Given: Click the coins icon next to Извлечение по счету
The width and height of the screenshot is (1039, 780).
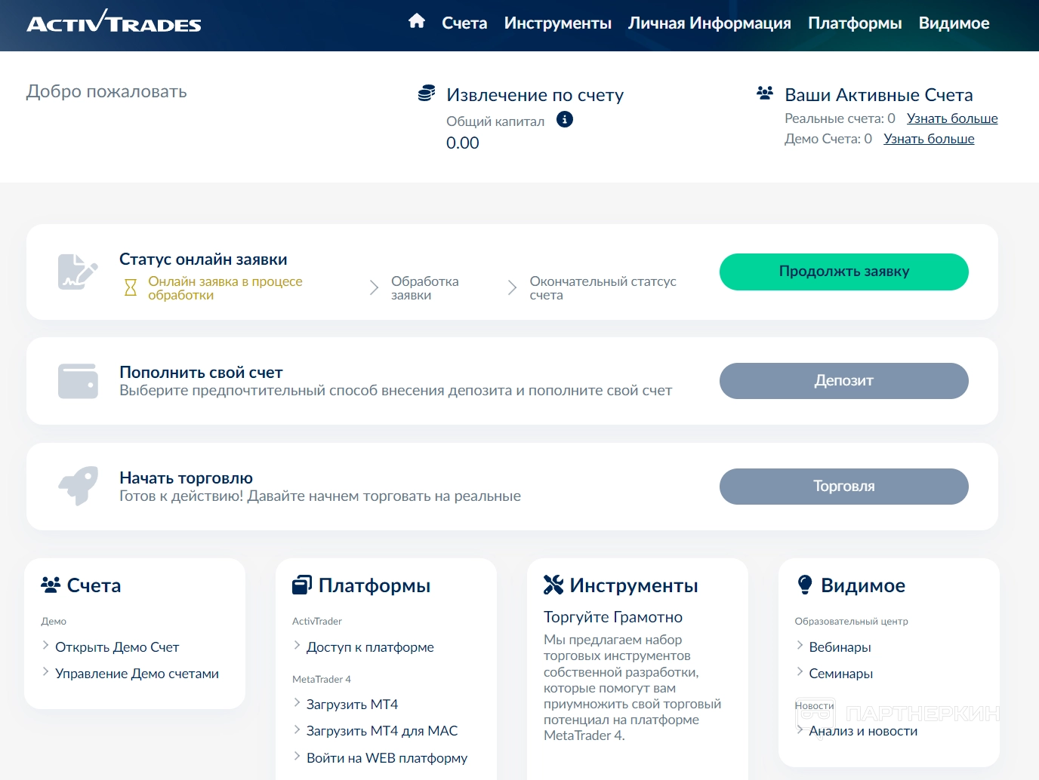Looking at the screenshot, I should tap(427, 94).
